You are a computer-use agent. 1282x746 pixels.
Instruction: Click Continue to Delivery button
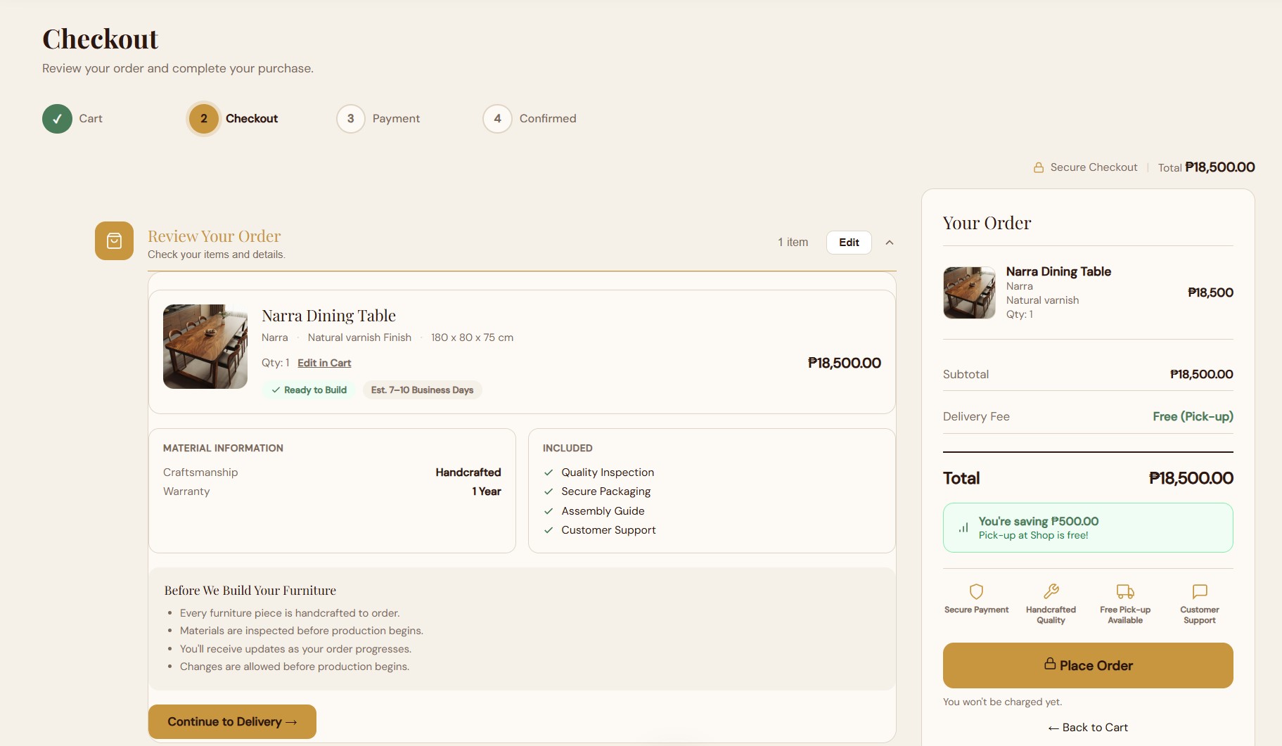[232, 721]
